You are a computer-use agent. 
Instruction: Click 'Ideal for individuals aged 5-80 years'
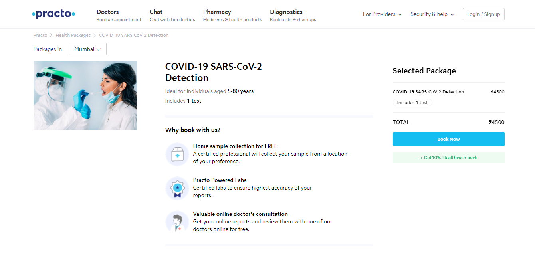tap(209, 91)
